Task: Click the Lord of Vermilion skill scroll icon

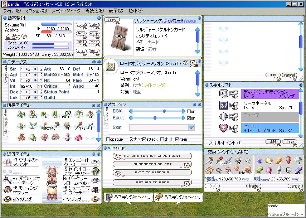Action: pyautogui.click(x=111, y=66)
